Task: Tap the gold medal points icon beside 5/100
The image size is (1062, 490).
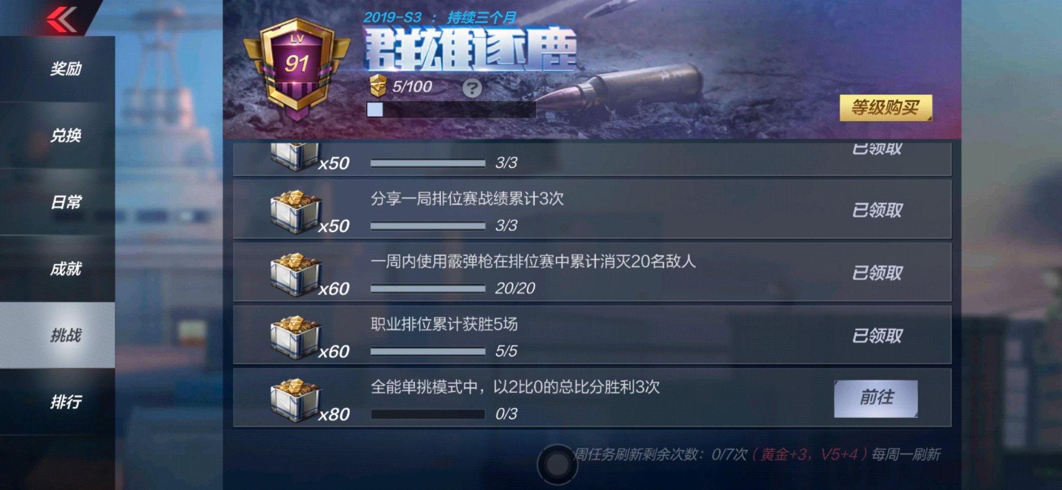Action: point(378,86)
